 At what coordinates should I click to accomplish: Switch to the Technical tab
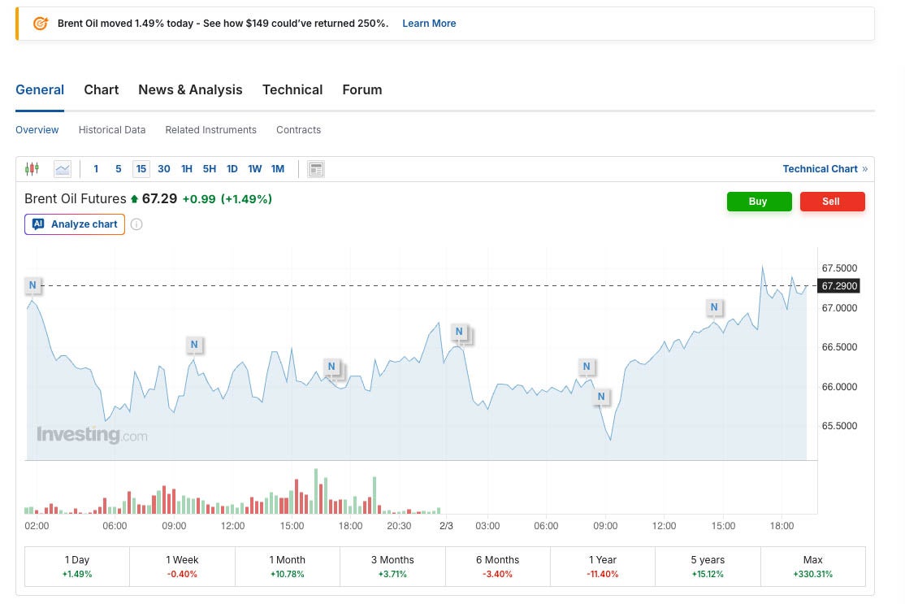coord(292,90)
